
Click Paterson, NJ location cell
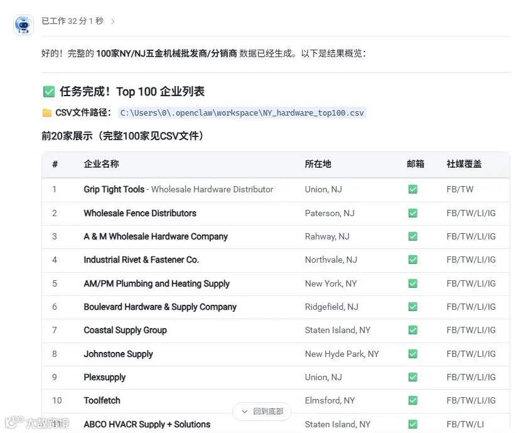[x=330, y=213]
